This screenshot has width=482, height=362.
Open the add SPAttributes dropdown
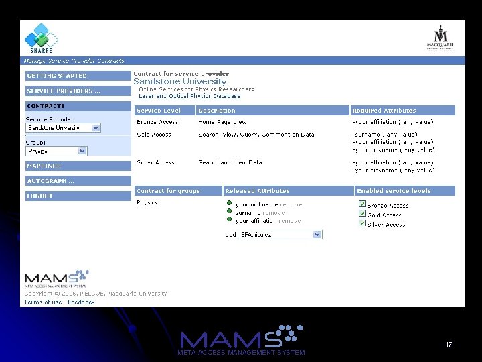point(280,235)
